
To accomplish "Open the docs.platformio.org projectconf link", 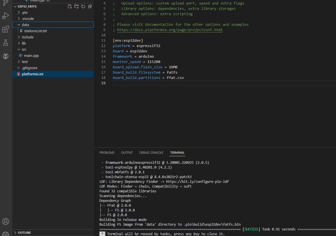I will [x=170, y=30].
